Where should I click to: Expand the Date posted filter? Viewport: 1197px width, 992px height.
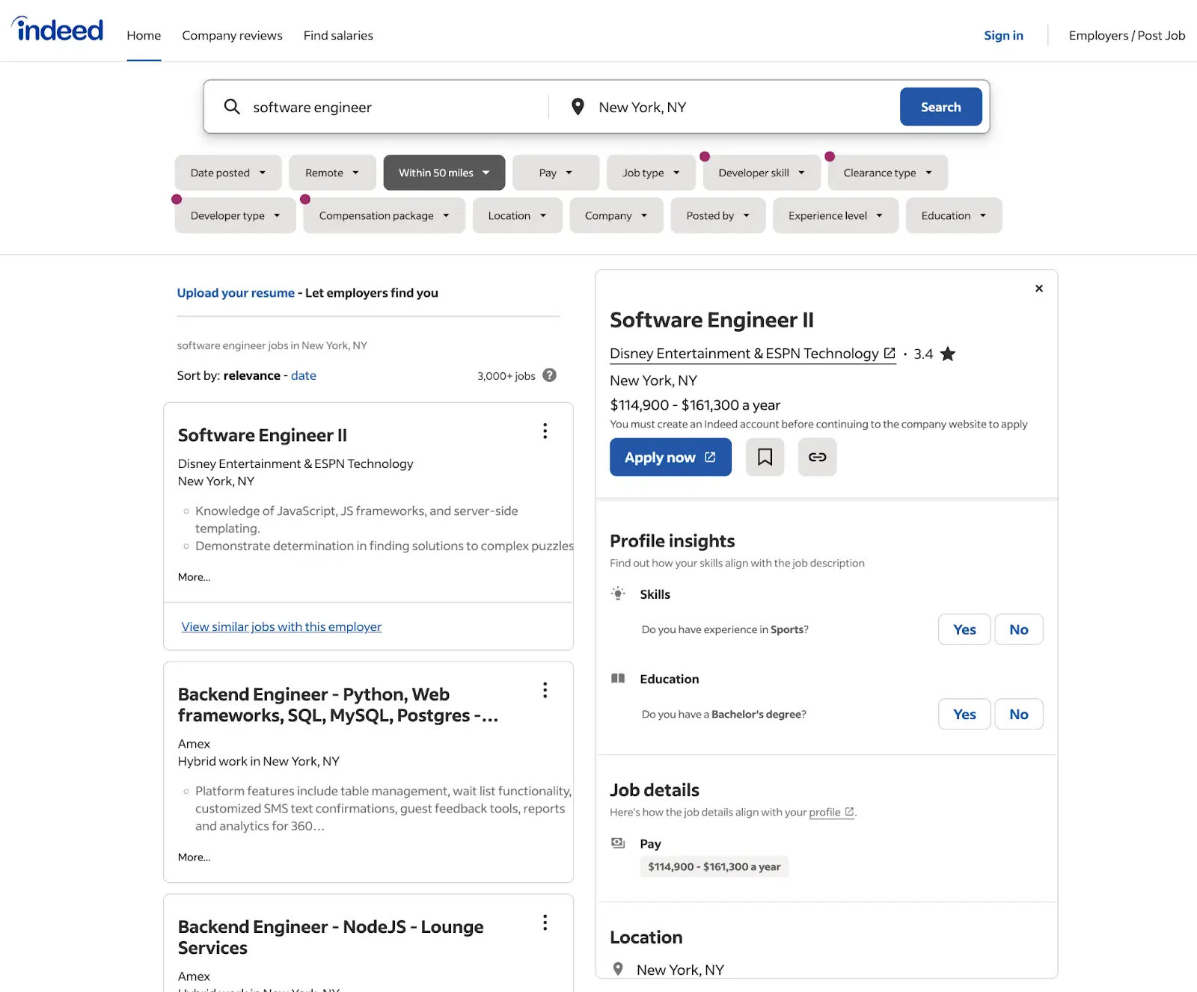(x=227, y=173)
